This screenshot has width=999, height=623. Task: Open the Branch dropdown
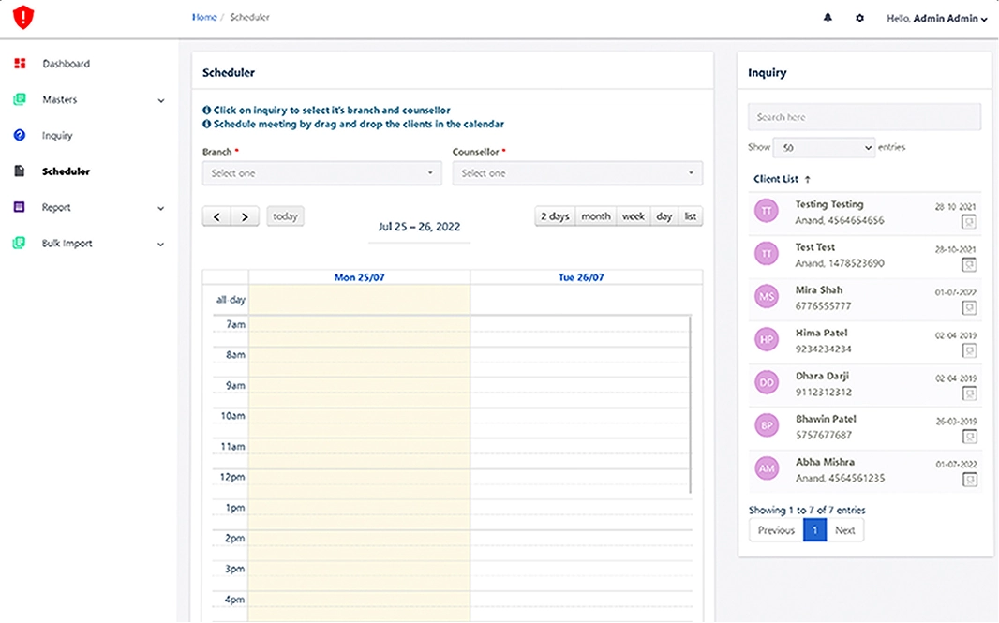321,173
